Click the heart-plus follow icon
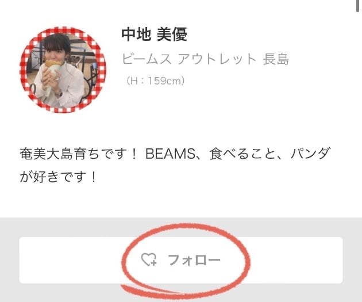 pos(149,259)
